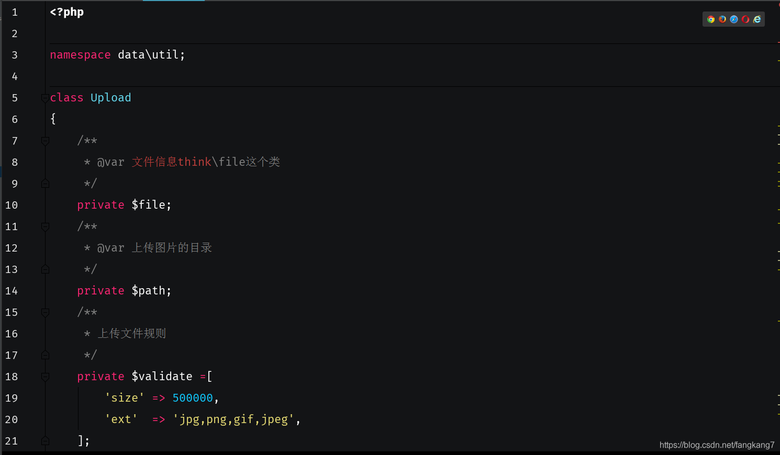Click the 文件信息 comment text
The height and width of the screenshot is (455, 780).
coord(154,162)
